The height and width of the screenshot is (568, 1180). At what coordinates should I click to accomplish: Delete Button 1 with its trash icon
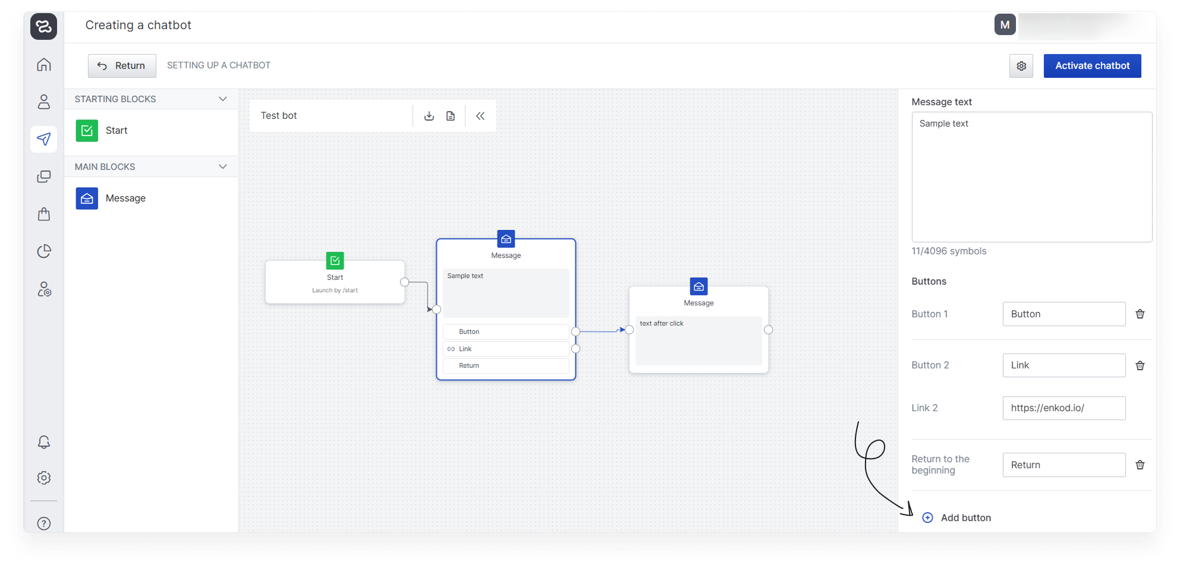(x=1140, y=314)
